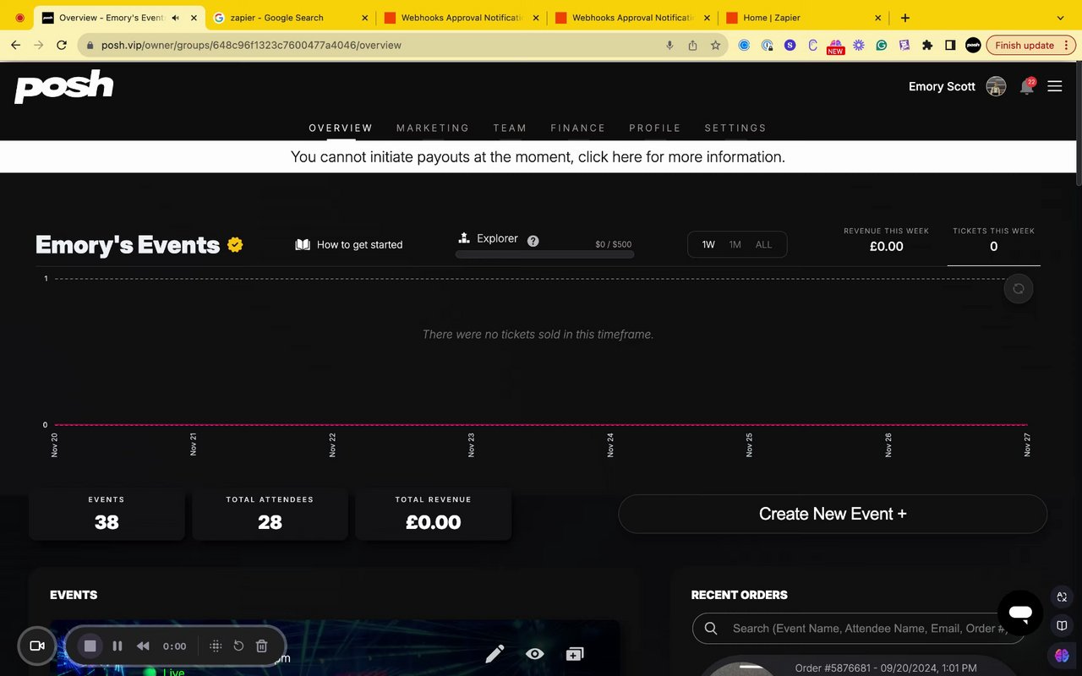Image resolution: width=1082 pixels, height=676 pixels.
Task: Open the FINANCE tab
Action: click(x=578, y=128)
